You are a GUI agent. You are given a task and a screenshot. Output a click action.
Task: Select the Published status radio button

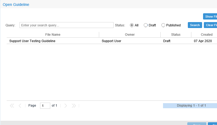click(163, 25)
